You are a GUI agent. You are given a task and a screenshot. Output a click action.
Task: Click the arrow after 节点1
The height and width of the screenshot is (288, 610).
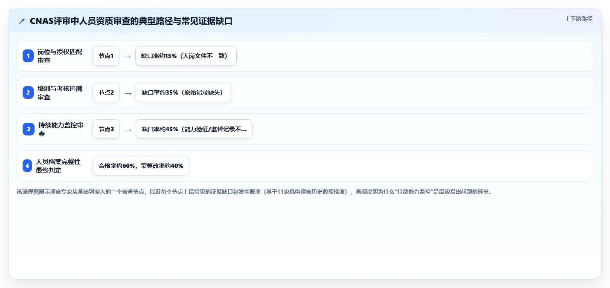click(x=127, y=56)
